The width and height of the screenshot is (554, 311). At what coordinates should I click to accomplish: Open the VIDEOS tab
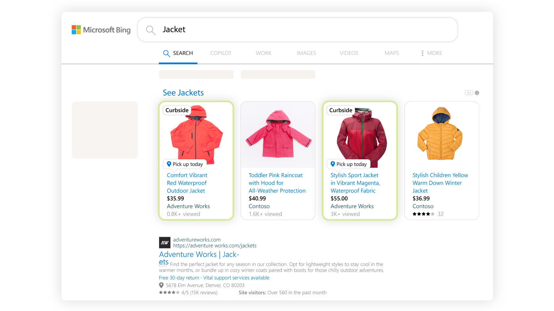[349, 53]
